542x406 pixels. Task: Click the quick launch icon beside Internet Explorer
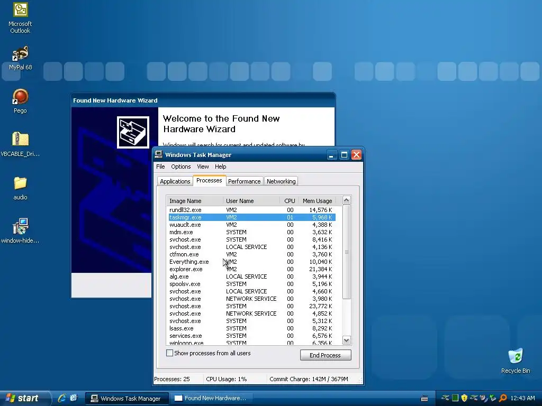pos(74,398)
